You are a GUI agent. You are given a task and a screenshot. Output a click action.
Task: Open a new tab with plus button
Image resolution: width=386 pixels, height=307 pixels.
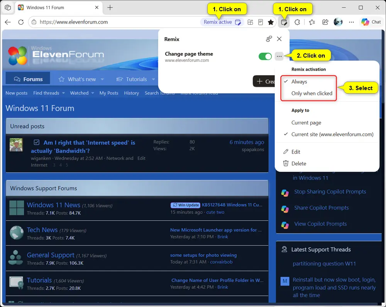click(x=110, y=8)
